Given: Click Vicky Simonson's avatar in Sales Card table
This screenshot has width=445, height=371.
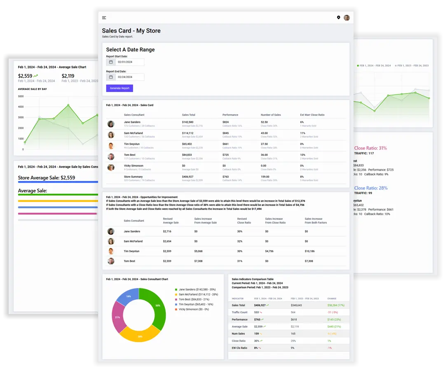Looking at the screenshot, I should (x=111, y=167).
